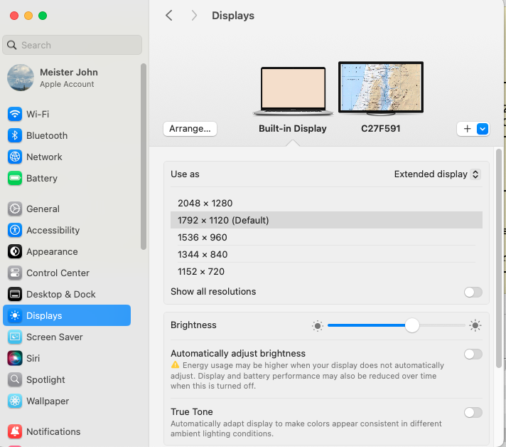Viewport: 506px width, 447px height.
Task: Select the C27F591 external display thumbnail
Action: tap(380, 89)
